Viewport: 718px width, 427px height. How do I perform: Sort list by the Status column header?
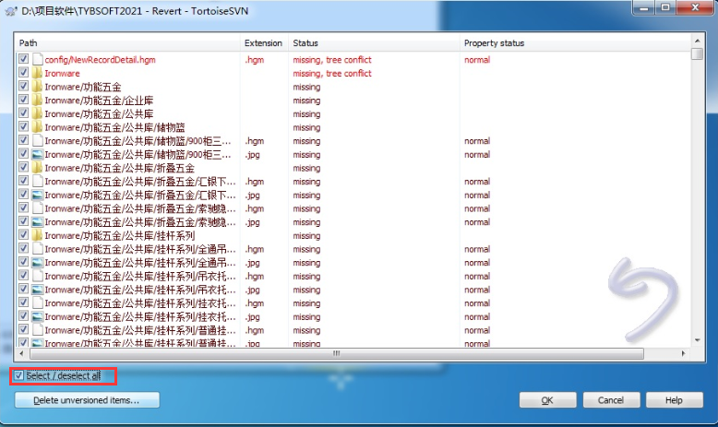click(374, 43)
